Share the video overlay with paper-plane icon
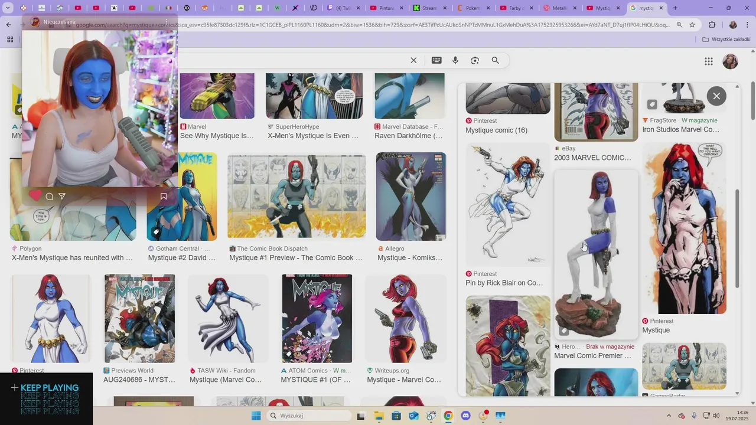 62,197
